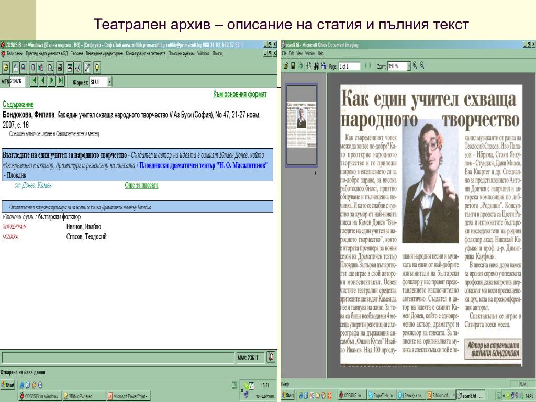Image resolution: width=536 pixels, height=402 pixels.
Task: Open the Конфигурация на системата menu
Action: [146, 54]
